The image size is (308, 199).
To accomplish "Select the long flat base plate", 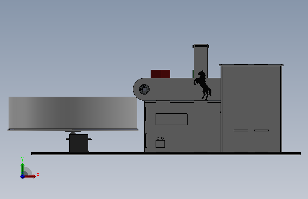I will (x=166, y=154).
